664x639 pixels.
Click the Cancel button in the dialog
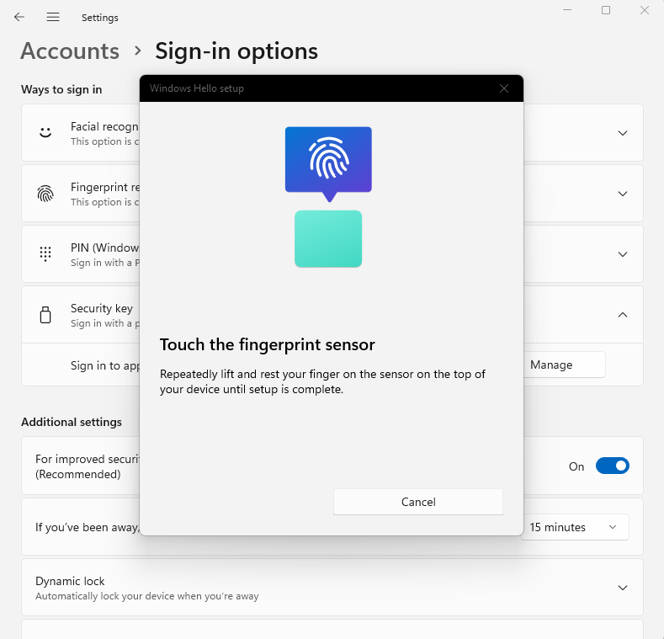(418, 502)
